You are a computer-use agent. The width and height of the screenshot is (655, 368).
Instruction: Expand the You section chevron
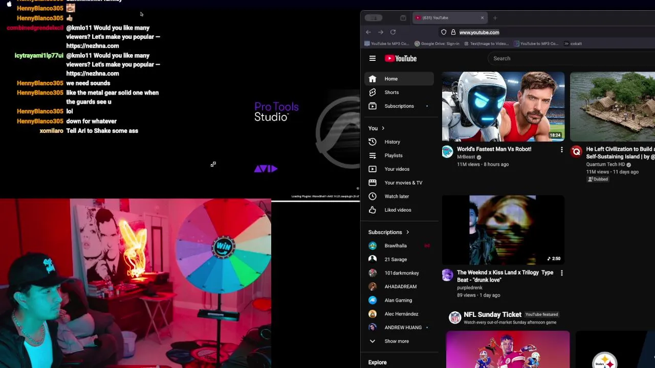click(383, 128)
